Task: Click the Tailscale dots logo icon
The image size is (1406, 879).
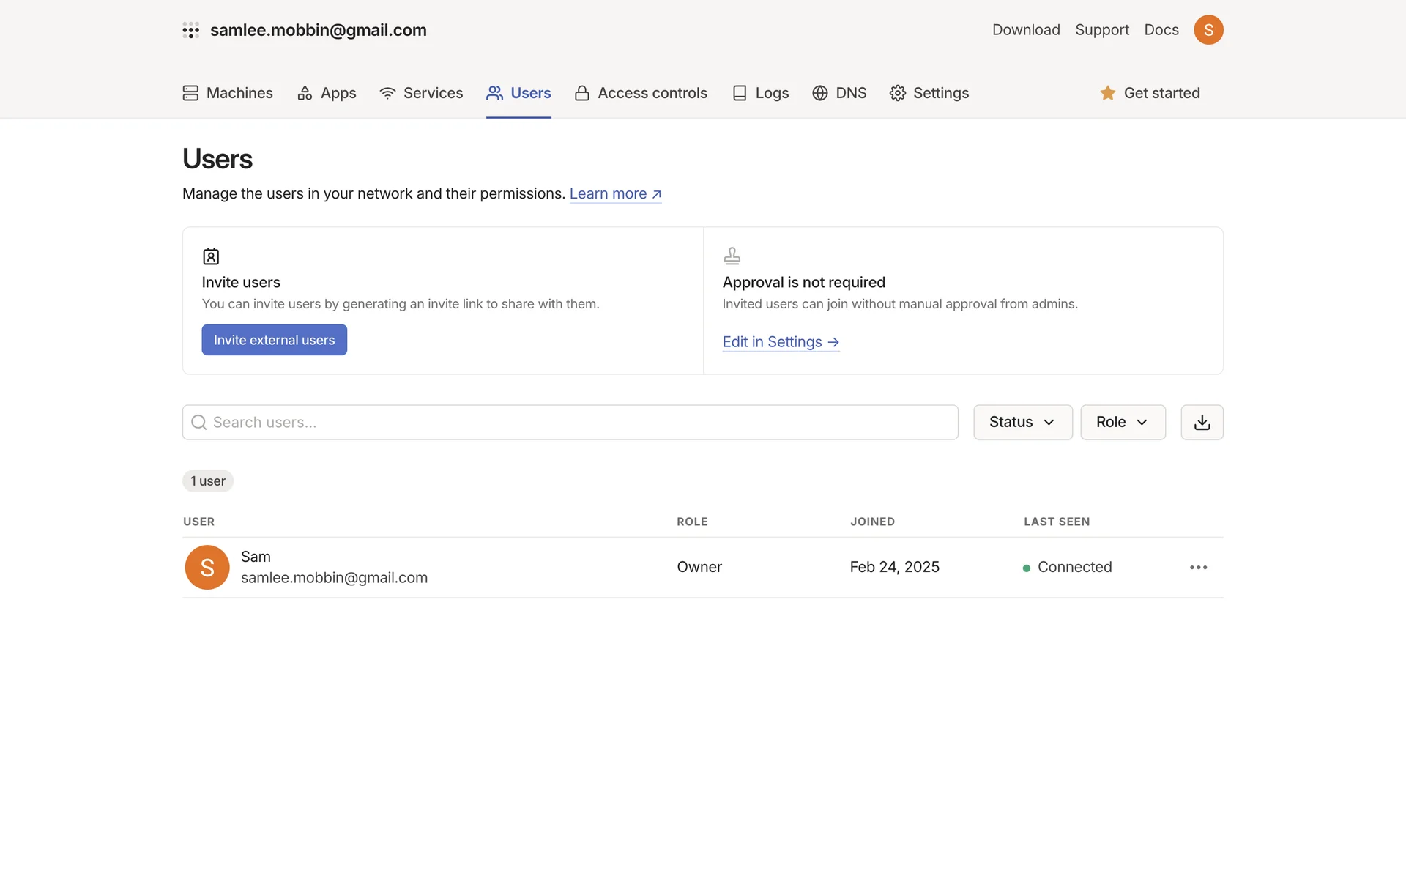Action: click(191, 30)
